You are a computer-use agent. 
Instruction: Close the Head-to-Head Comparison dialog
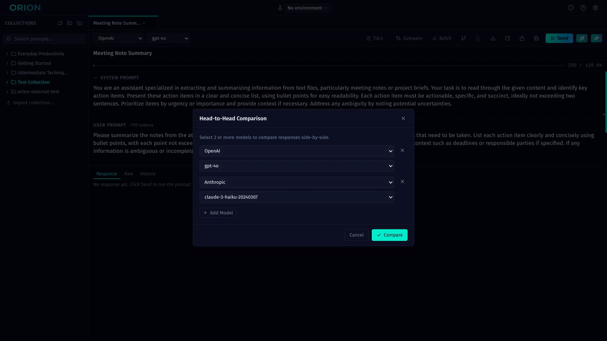(404, 118)
